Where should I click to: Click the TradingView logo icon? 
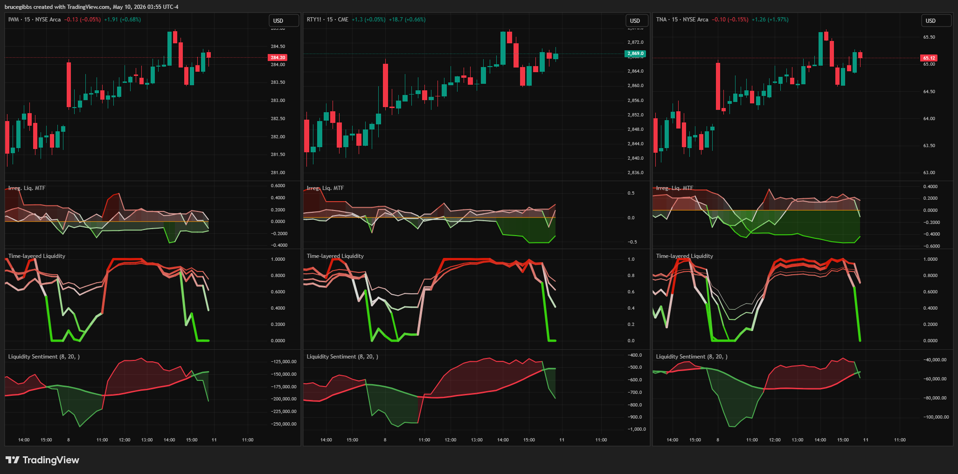(x=12, y=460)
